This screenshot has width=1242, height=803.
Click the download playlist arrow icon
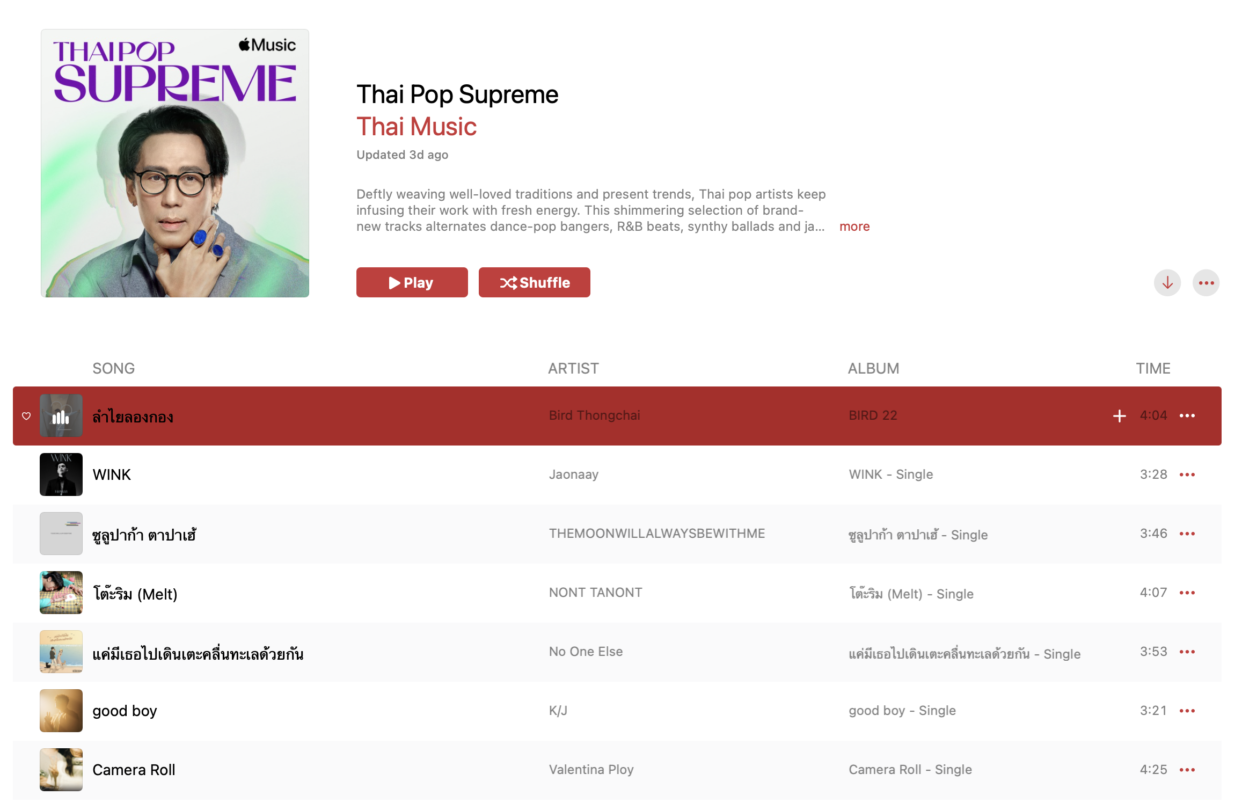pos(1167,283)
